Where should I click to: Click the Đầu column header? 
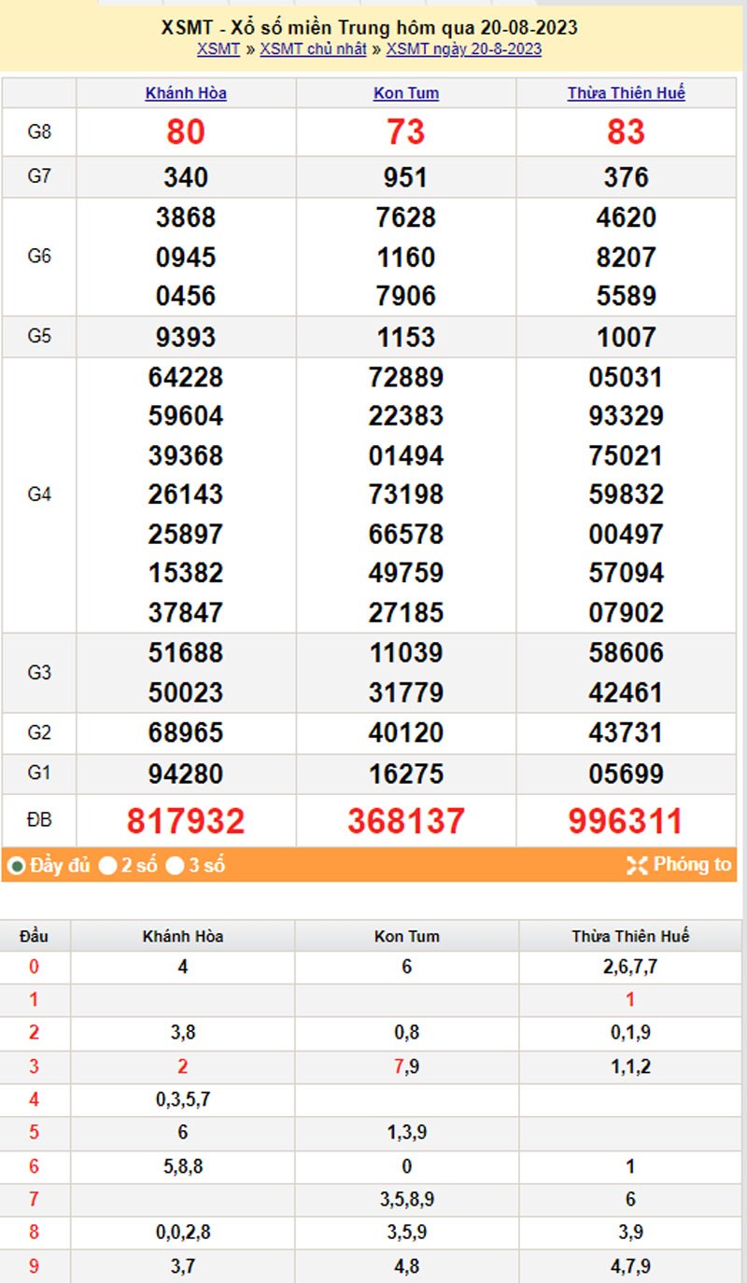point(33,936)
